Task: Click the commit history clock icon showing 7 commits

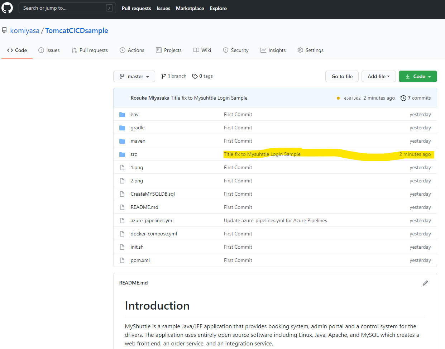Action: tap(403, 98)
